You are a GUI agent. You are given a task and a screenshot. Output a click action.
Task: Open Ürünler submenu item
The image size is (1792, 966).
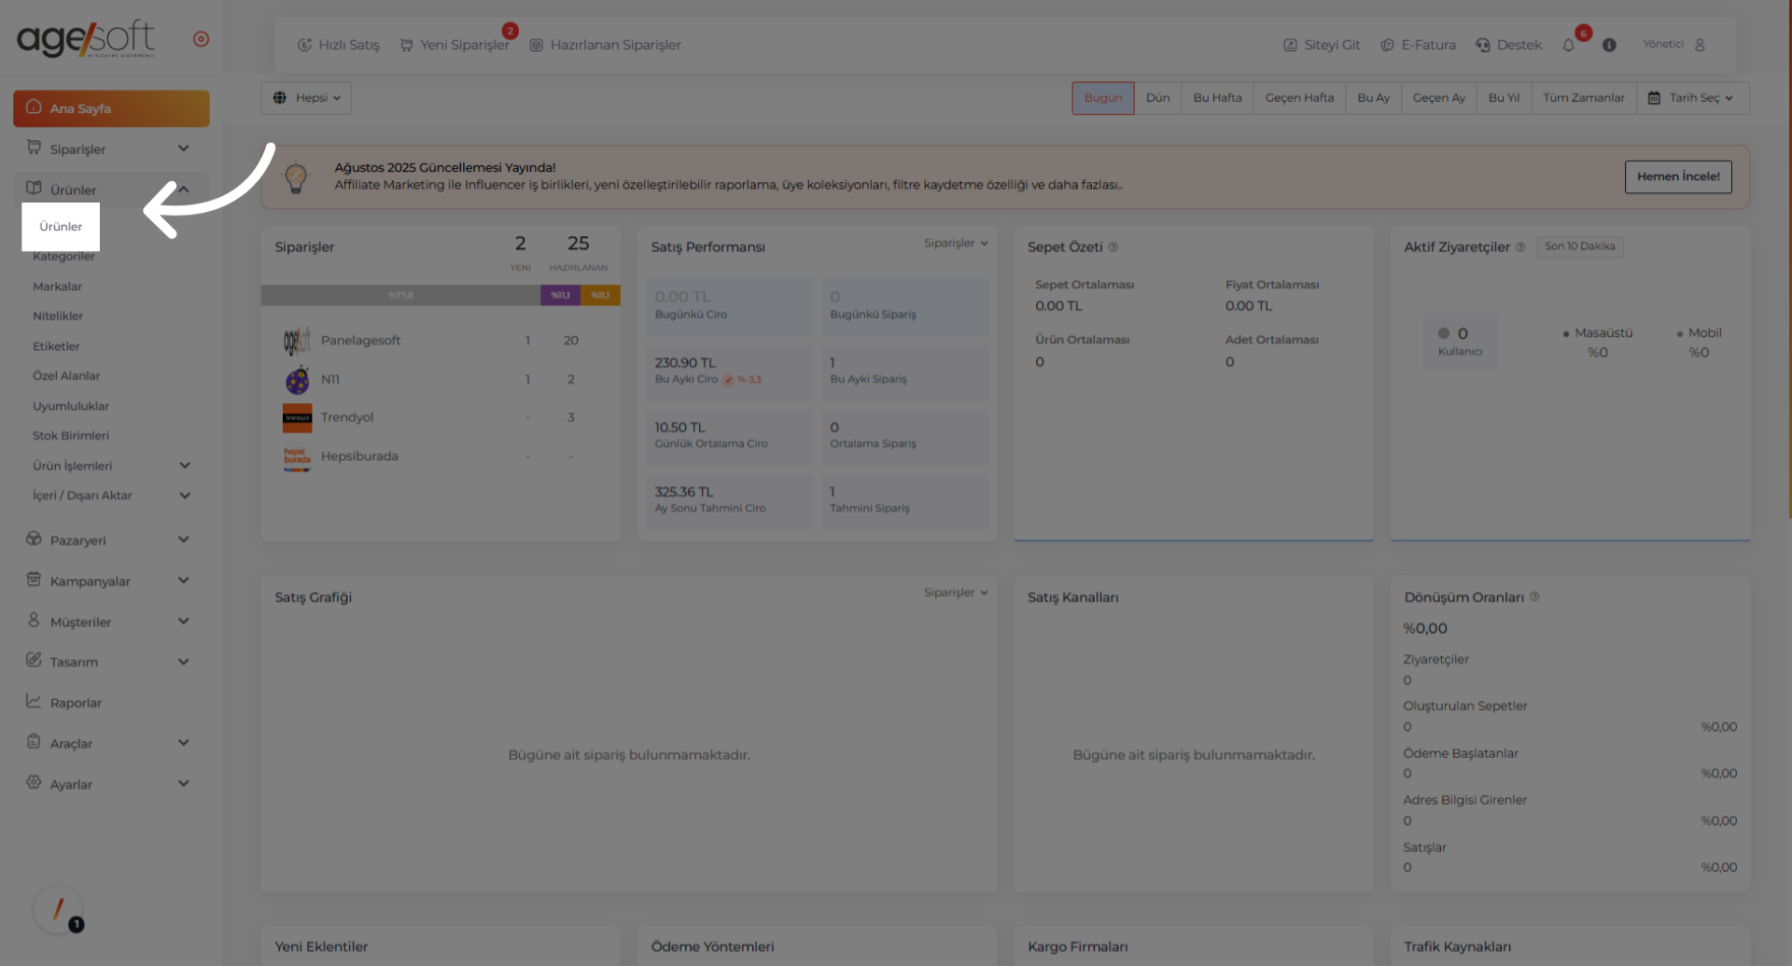point(61,227)
